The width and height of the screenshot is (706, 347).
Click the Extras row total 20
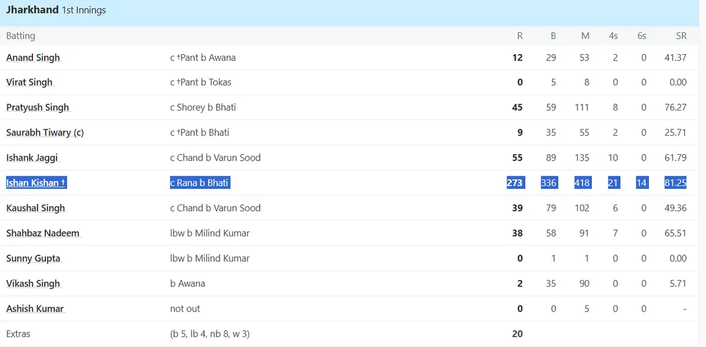point(517,334)
